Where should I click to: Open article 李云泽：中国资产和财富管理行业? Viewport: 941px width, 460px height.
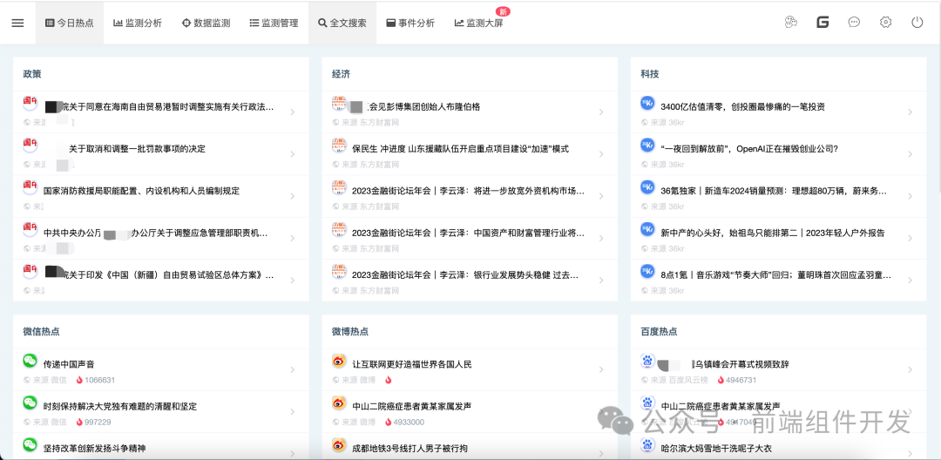(x=468, y=233)
